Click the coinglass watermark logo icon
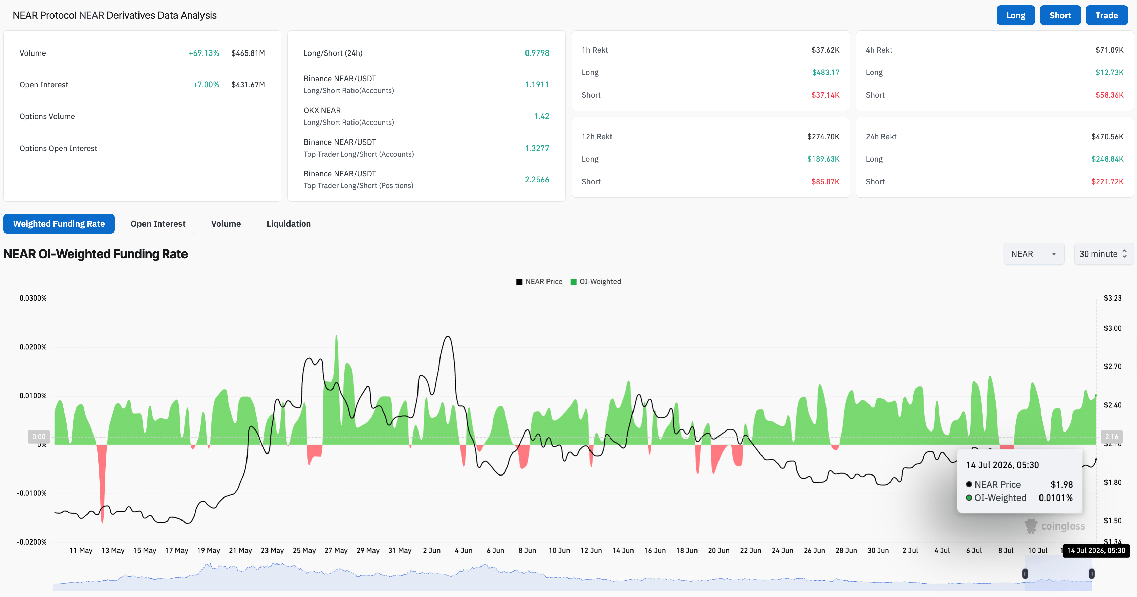The height and width of the screenshot is (597, 1137). coord(1031,526)
